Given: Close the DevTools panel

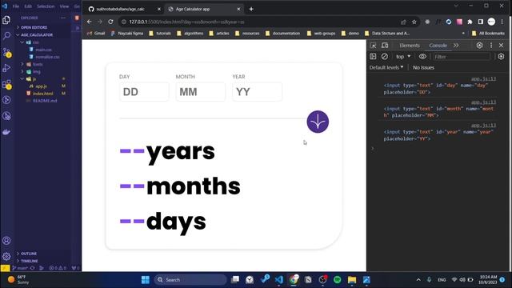Looking at the screenshot, I should (502, 46).
